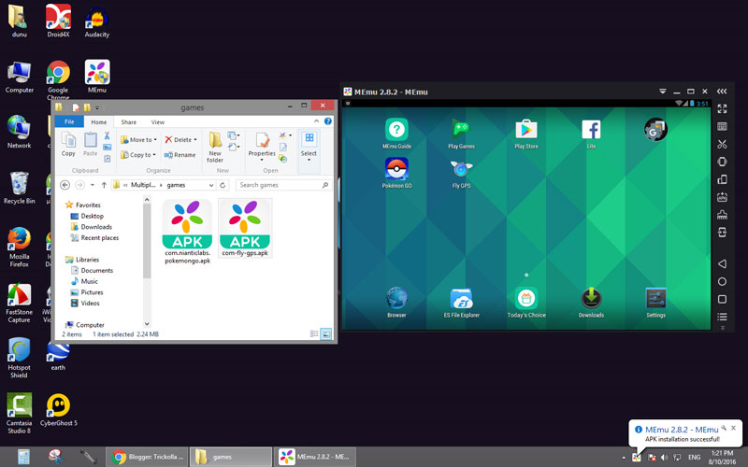Switch to Share ribbon tab
This screenshot has width=748, height=467.
pyautogui.click(x=128, y=122)
